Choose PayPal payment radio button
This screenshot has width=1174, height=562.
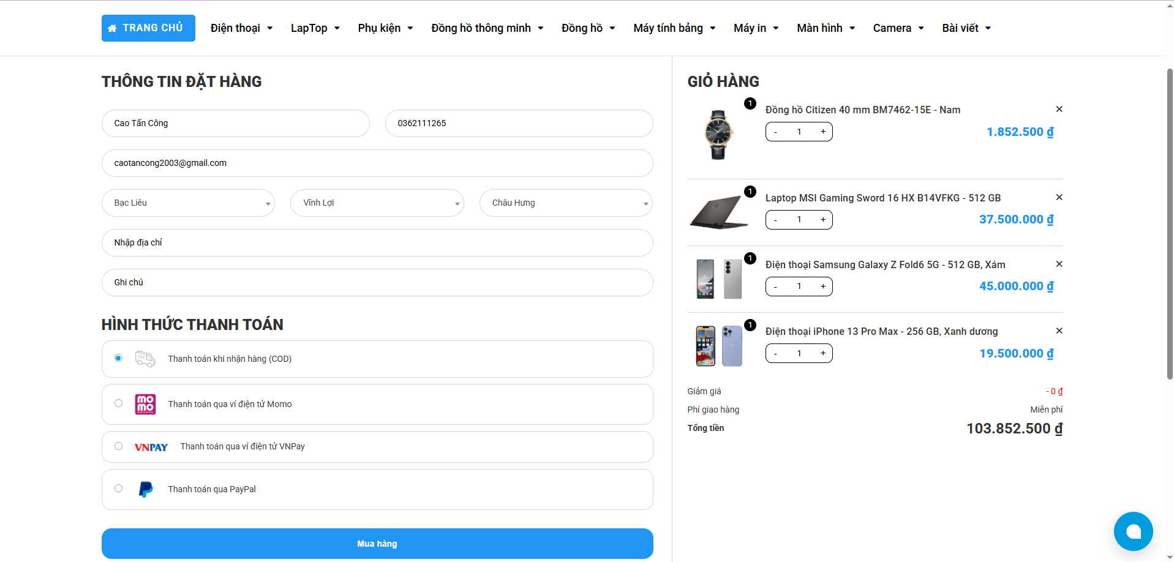tap(119, 489)
